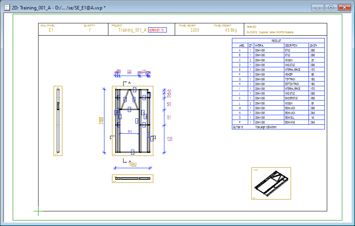This screenshot has width=355, height=226.
Task: Click the 900 opening width dimension
Action: tap(129, 132)
